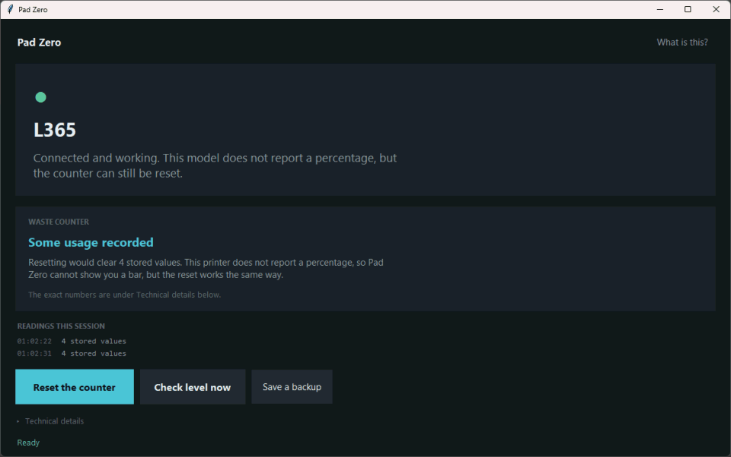Select the 01:02:31 reading entry
The image size is (731, 457).
(x=72, y=353)
